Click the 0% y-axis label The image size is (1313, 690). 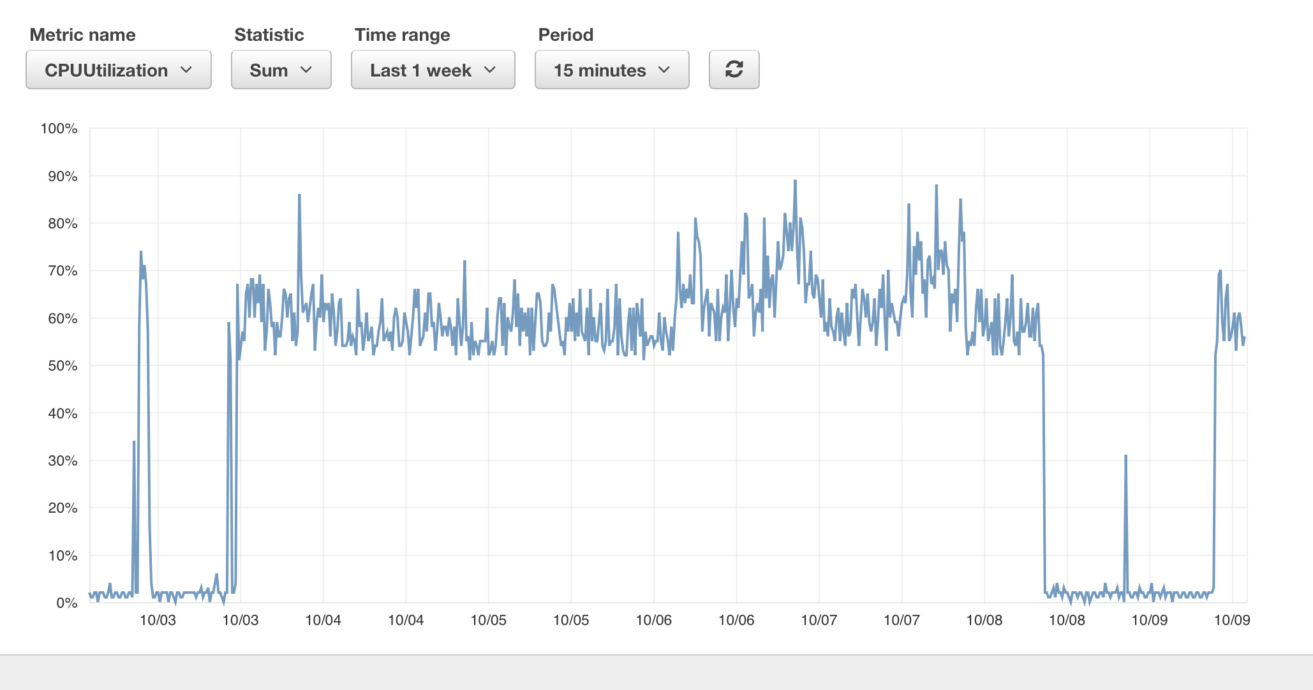[66, 603]
